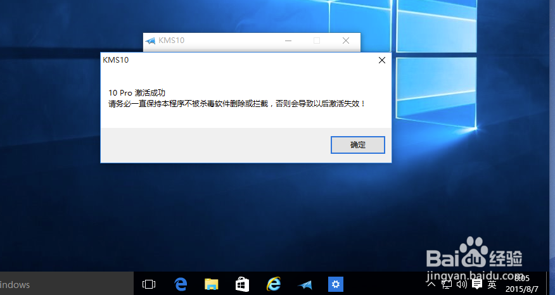Viewport: 555px width, 295px height.
Task: Open network status tray icon
Action: click(446, 284)
